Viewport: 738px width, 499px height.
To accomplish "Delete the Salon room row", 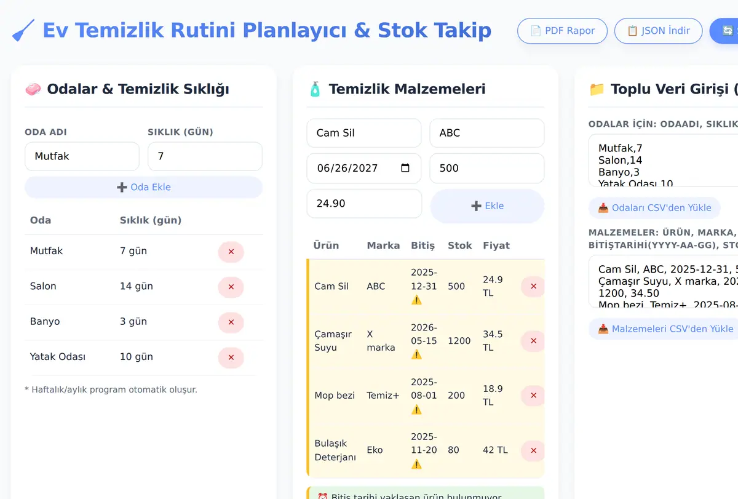I will point(231,287).
